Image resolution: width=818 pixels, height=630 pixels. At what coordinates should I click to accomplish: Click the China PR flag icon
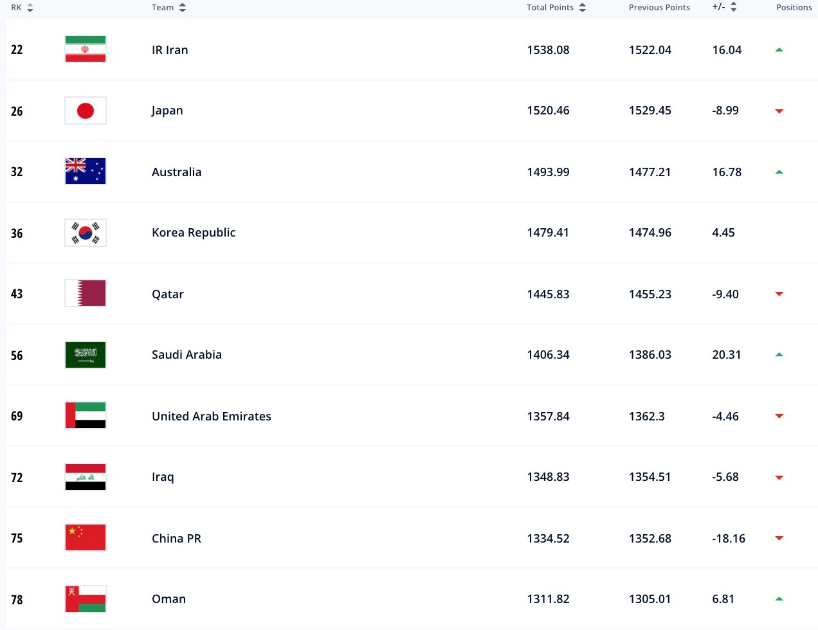point(86,538)
